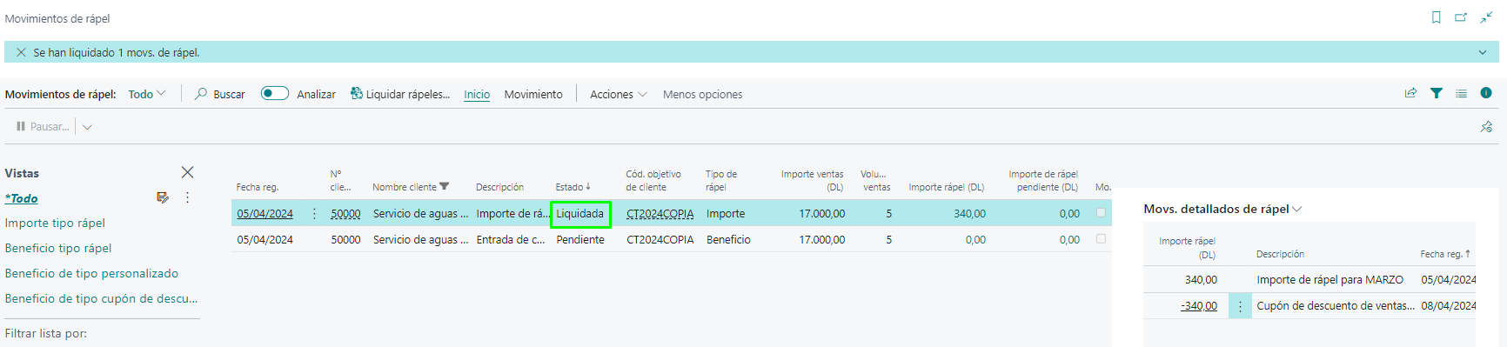1507x347 pixels.
Task: Click the Pendiente status cell
Action: point(580,240)
